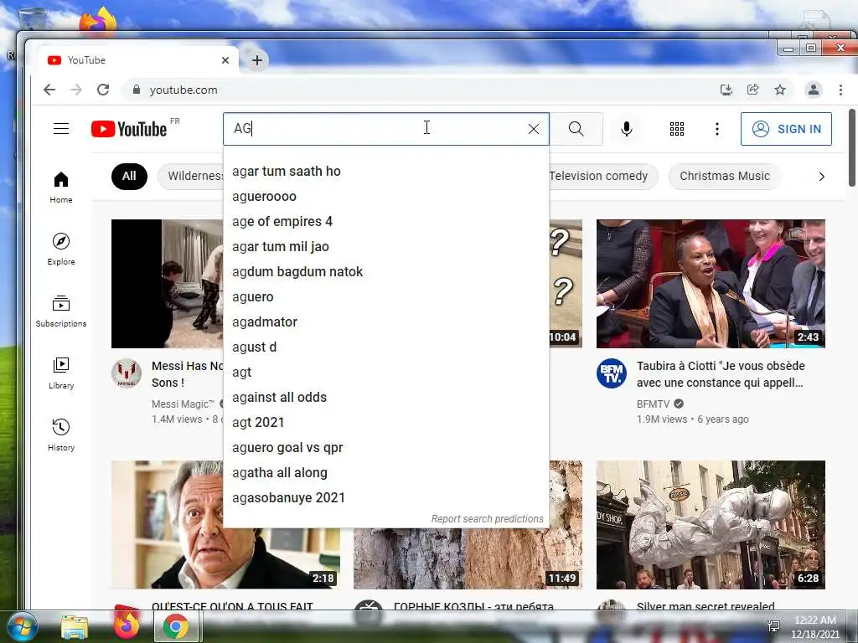
Task: Select the Christmas Music chip
Action: point(725,176)
